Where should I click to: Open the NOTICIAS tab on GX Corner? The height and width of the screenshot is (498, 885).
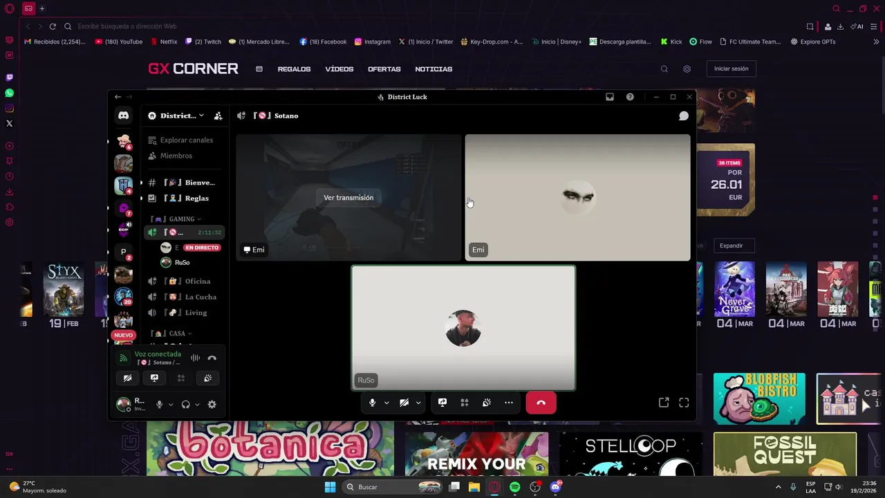[434, 69]
